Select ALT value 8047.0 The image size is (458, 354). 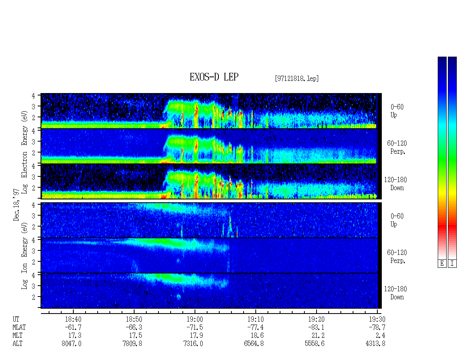click(x=72, y=344)
